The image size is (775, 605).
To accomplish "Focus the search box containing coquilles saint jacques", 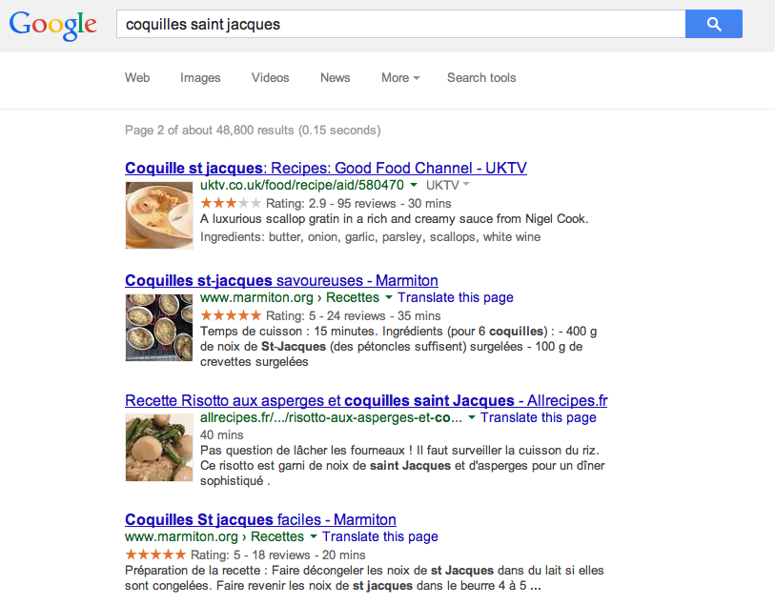I will pos(400,24).
